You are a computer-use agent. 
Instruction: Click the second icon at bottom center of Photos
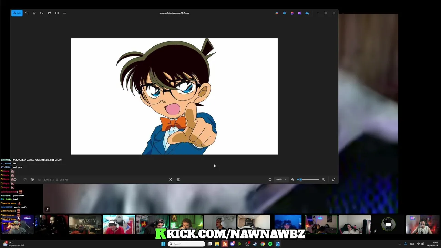(x=178, y=179)
